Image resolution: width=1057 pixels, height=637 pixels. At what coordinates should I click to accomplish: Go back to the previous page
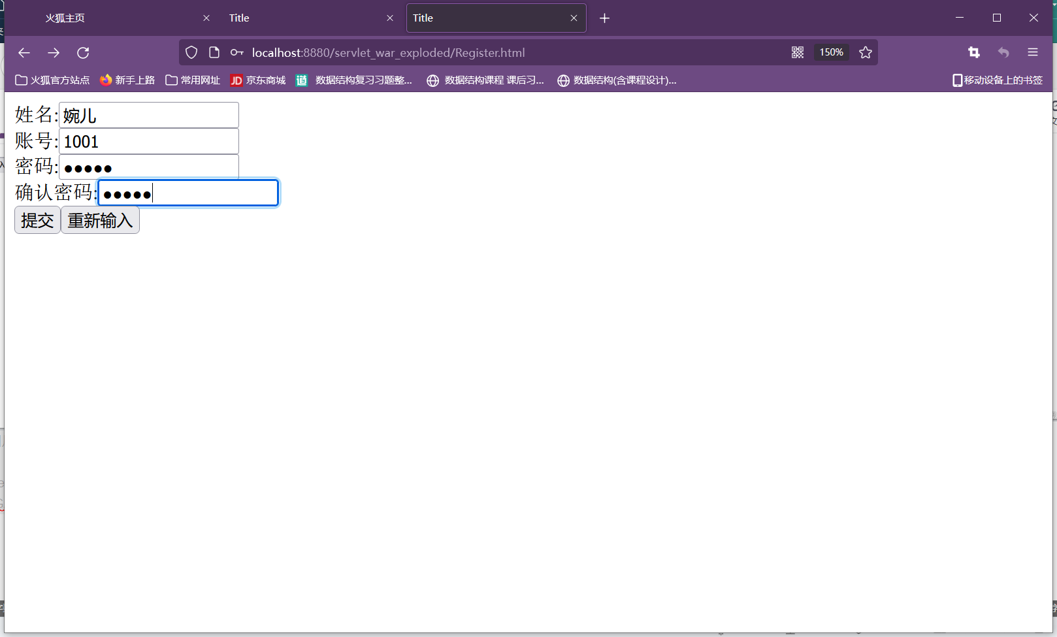pyautogui.click(x=24, y=53)
